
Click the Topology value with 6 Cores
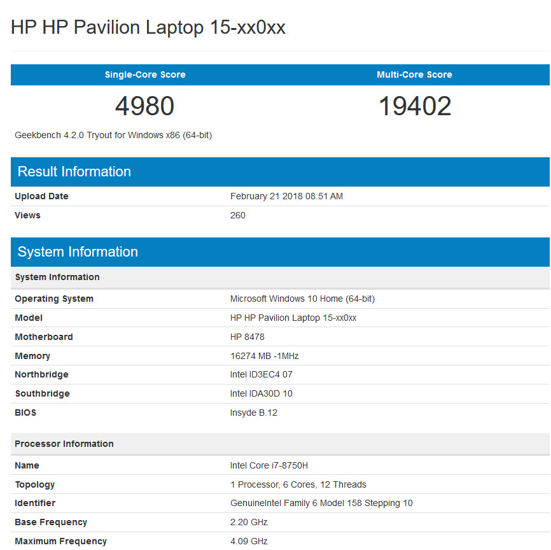coord(298,484)
